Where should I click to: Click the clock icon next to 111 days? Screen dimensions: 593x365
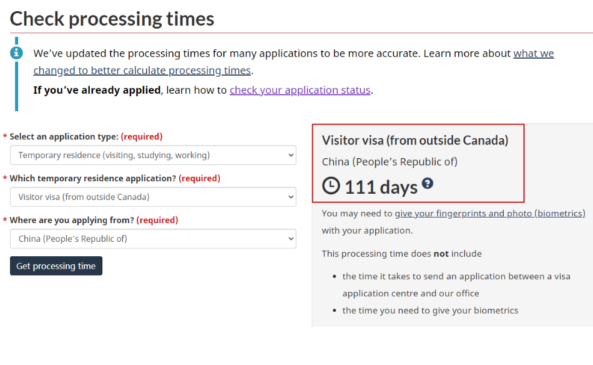coord(331,186)
